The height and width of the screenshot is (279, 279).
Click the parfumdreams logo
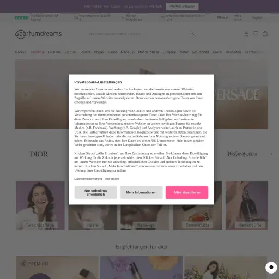38,34
